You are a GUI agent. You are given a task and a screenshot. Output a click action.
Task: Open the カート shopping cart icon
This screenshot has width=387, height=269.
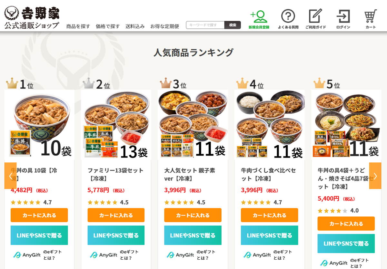point(371,19)
